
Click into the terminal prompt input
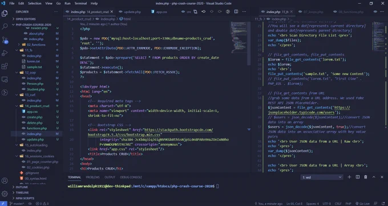coord(217,186)
